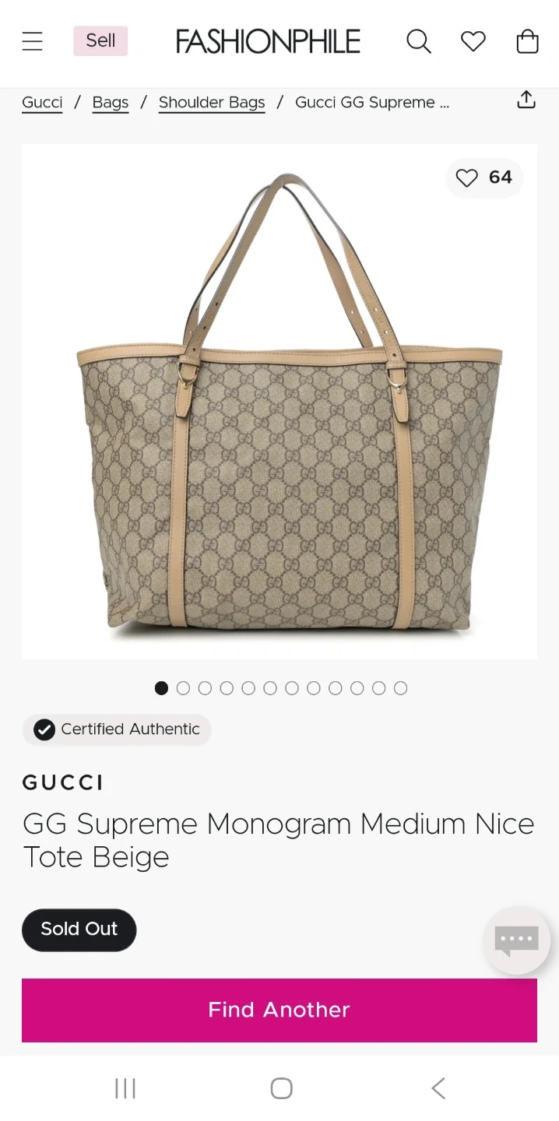Click the pink Sell button
The width and height of the screenshot is (559, 1121).
(100, 41)
